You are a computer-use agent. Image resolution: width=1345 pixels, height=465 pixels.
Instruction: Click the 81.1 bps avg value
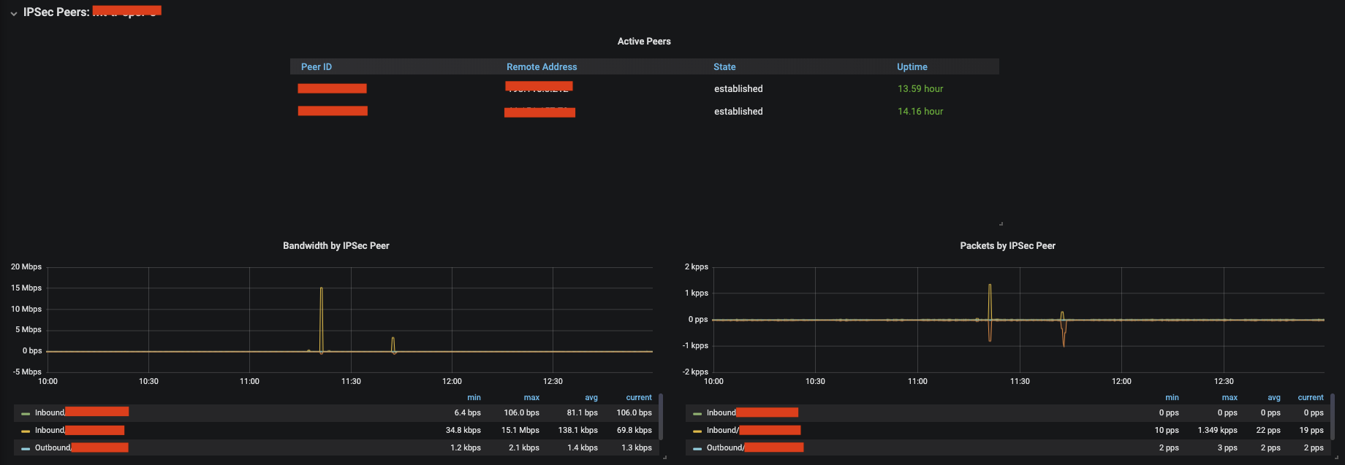[x=583, y=413]
